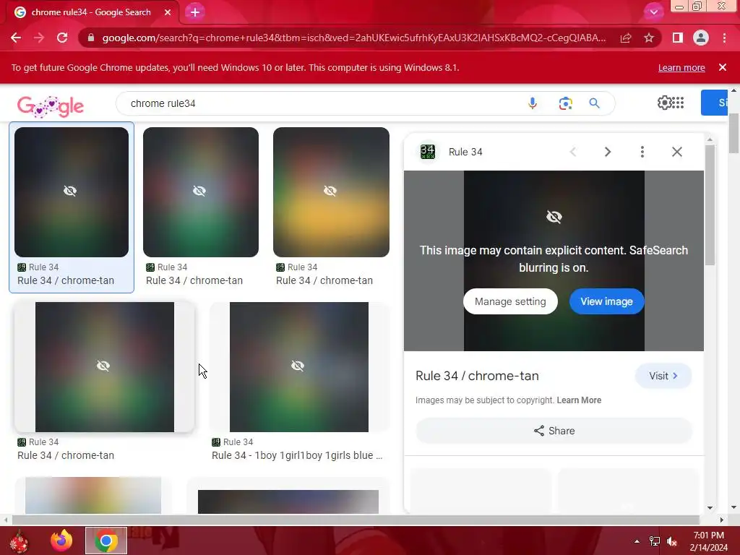Click the 'Rule 34 / chrome-tan' title in preview panel
This screenshot has width=740, height=555.
click(477, 376)
